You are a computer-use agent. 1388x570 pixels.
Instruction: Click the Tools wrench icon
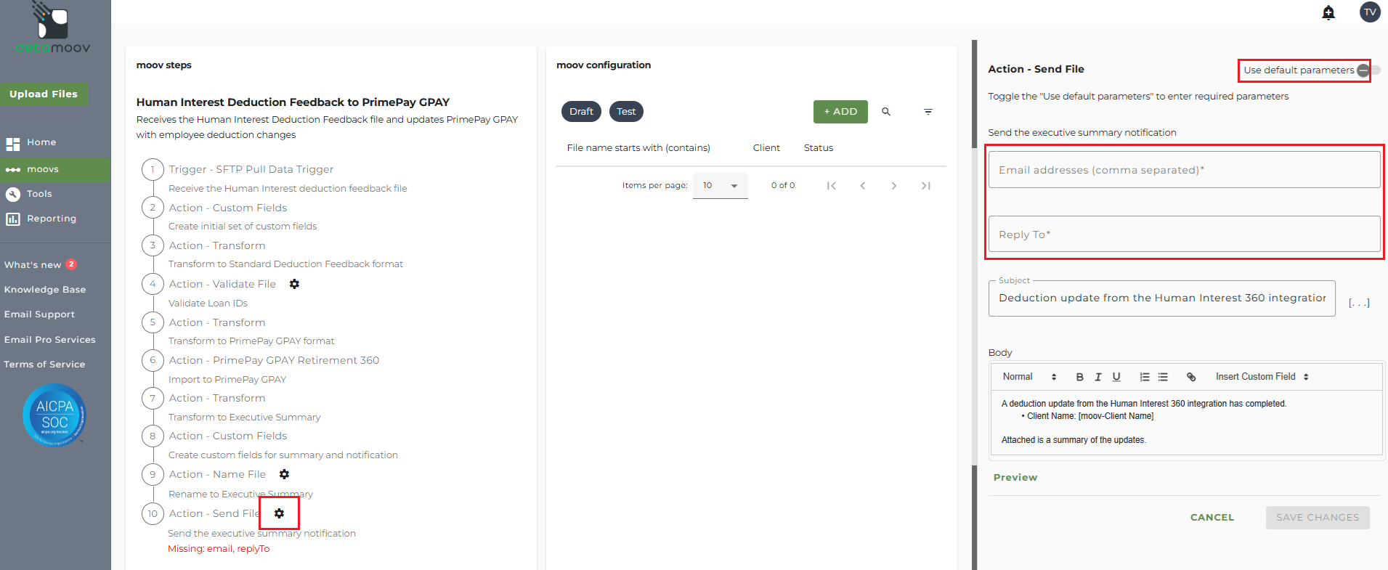[x=13, y=194]
